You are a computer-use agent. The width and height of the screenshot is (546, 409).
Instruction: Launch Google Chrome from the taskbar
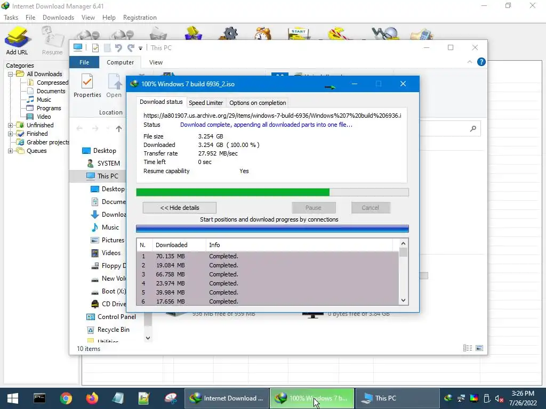click(x=66, y=398)
